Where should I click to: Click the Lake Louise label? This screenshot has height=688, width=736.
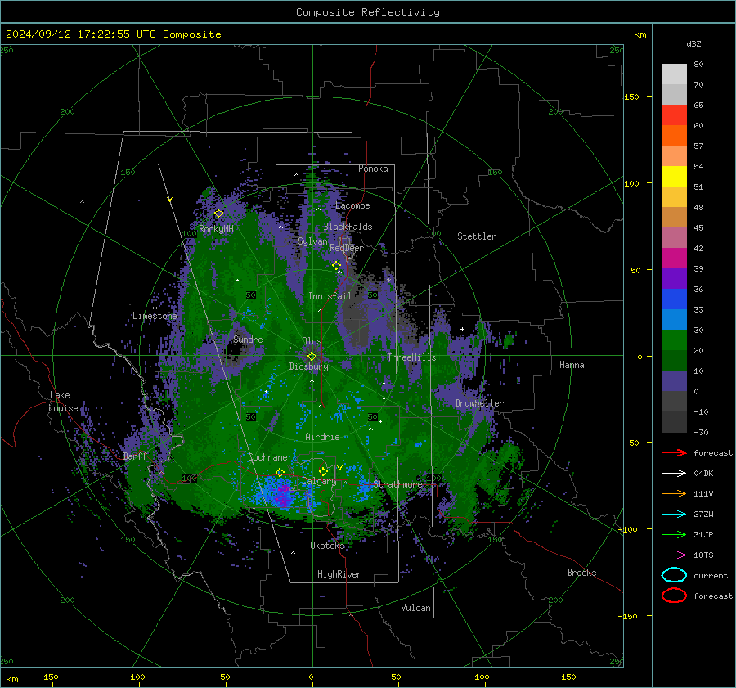63,402
